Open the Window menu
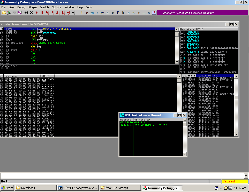The image size is (249, 192). click(x=69, y=7)
